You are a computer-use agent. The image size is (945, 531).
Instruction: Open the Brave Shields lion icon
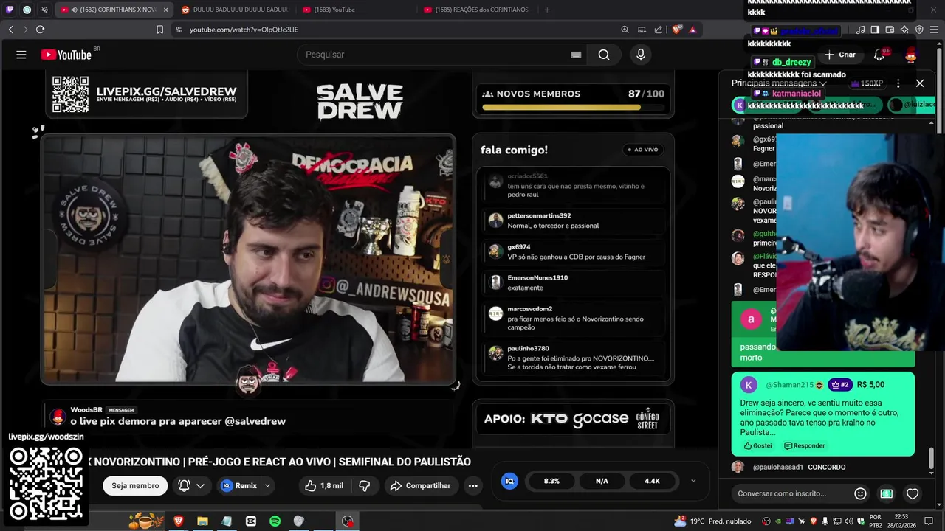click(x=677, y=29)
